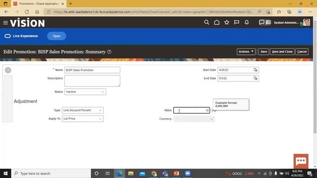The height and width of the screenshot is (178, 317).
Task: Click the Save button
Action: click(264, 51)
